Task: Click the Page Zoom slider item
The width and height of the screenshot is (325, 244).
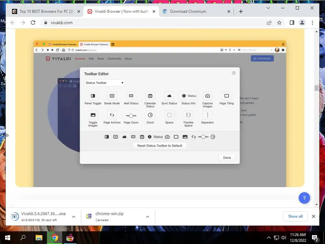Action: coord(131,115)
